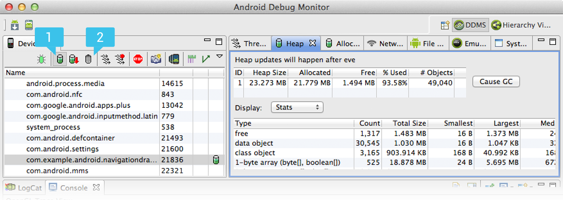The image size is (563, 200).
Task: Select the system_process row
Action: tap(115, 127)
